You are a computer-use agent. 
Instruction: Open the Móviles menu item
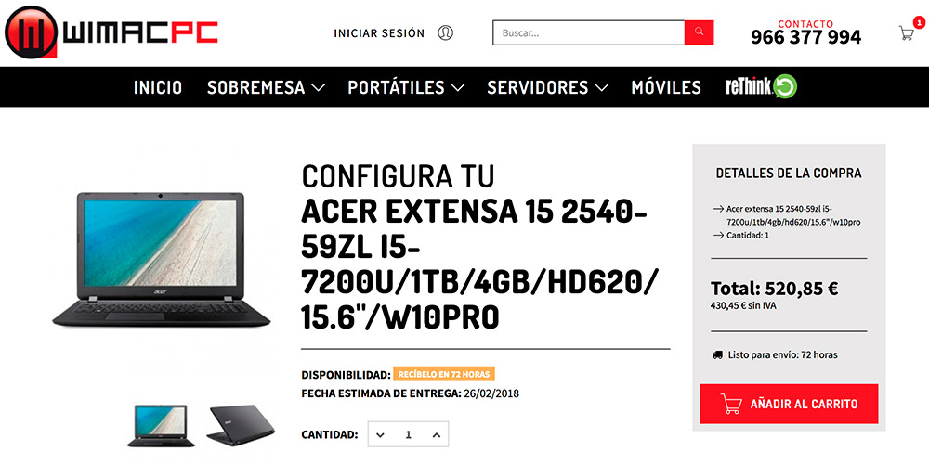[666, 87]
